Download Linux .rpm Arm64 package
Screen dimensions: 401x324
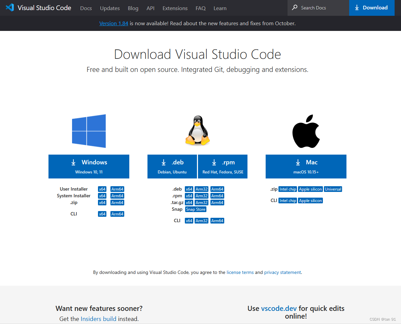[x=217, y=196]
